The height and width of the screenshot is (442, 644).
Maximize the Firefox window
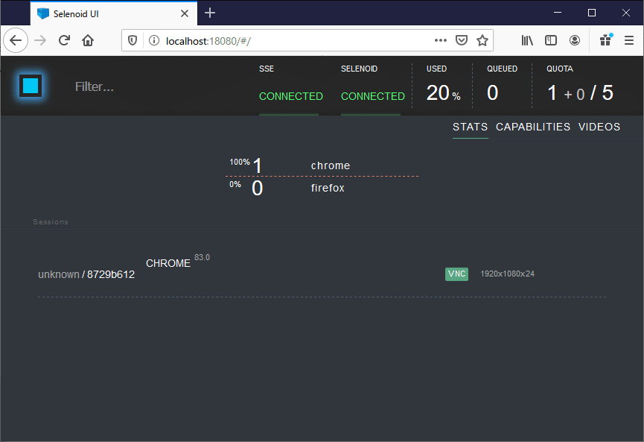(592, 13)
